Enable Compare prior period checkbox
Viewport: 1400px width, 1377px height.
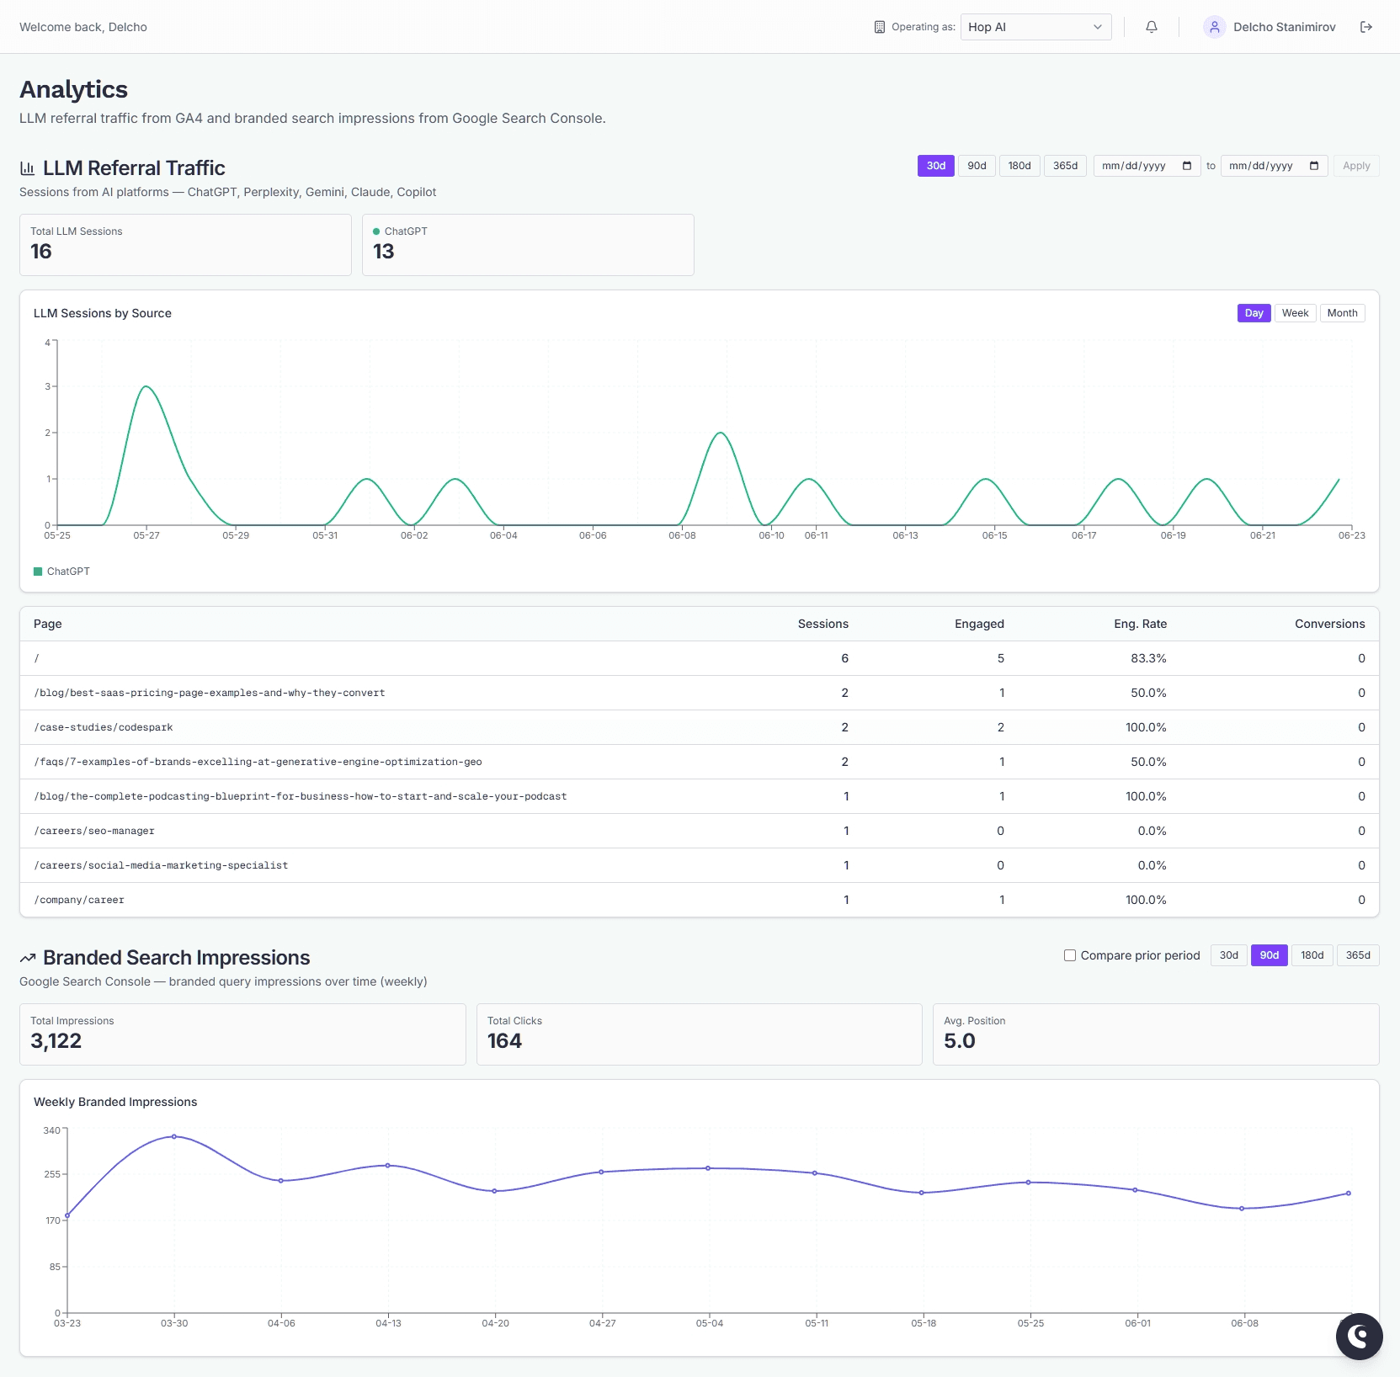[x=1070, y=955]
